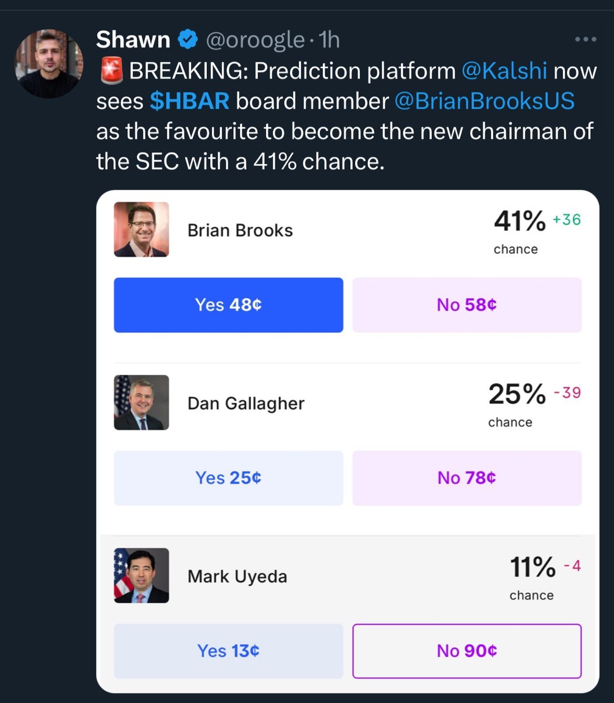Viewport: 614px width, 703px height.
Task: Select Yes 25¢ for Dan Gallagher
Action: [x=228, y=478]
